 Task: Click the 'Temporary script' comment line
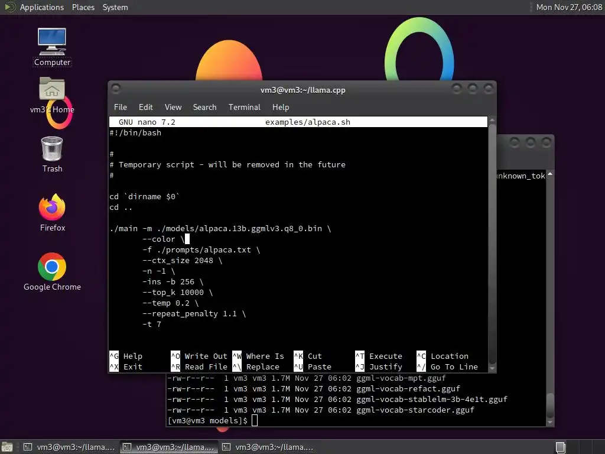pos(227,165)
